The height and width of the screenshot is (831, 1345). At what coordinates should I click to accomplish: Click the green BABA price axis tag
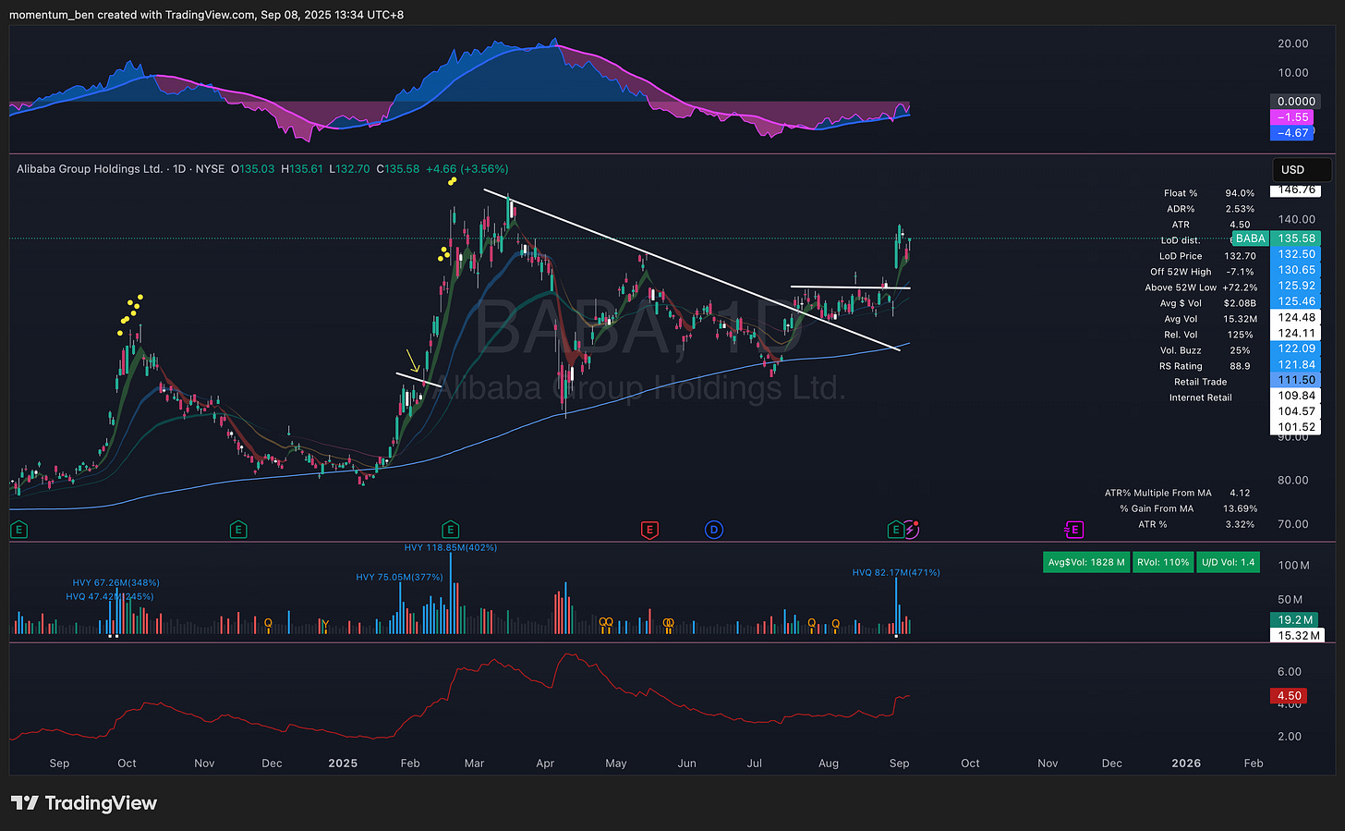tap(1250, 238)
